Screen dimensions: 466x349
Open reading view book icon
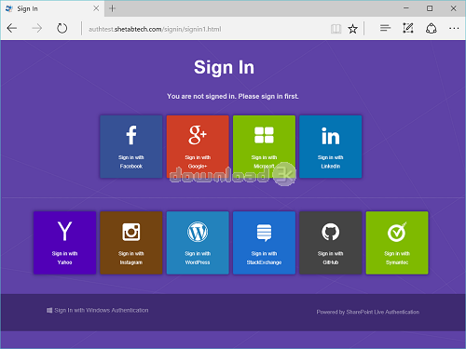click(x=336, y=29)
